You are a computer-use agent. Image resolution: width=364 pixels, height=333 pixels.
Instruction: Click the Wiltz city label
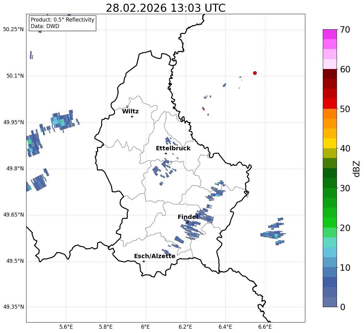(130, 112)
